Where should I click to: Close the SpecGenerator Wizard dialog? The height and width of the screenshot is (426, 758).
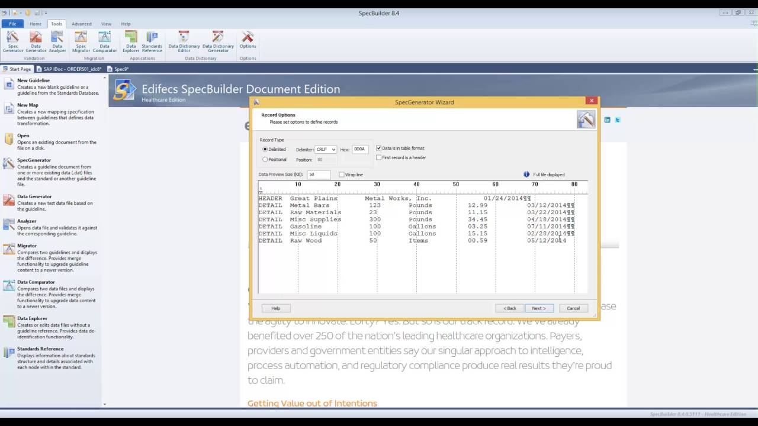(591, 101)
